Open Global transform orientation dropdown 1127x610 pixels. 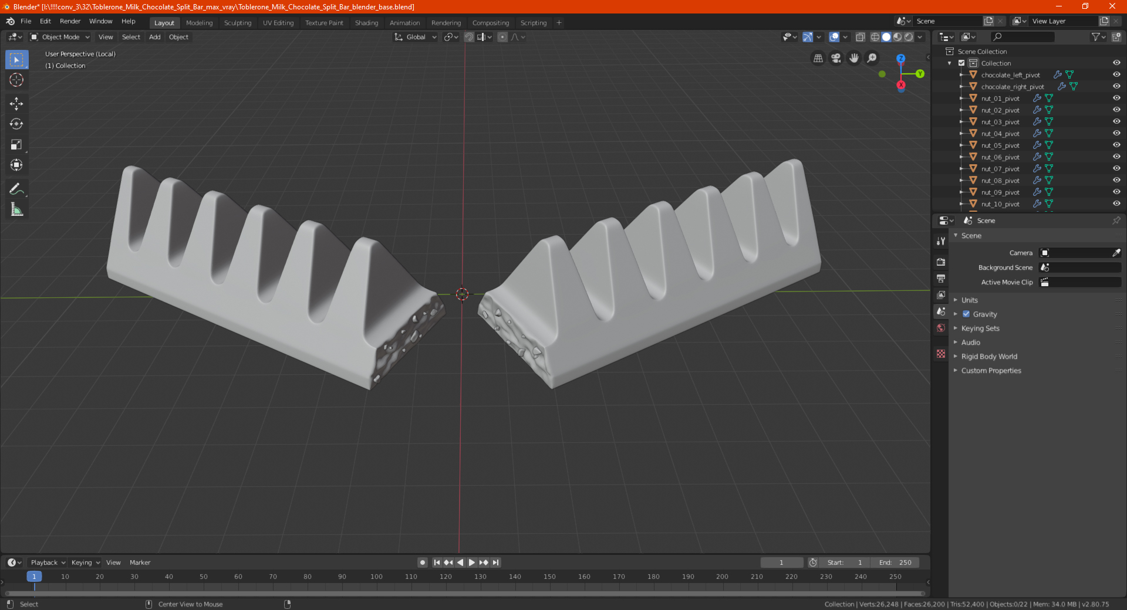tap(416, 37)
